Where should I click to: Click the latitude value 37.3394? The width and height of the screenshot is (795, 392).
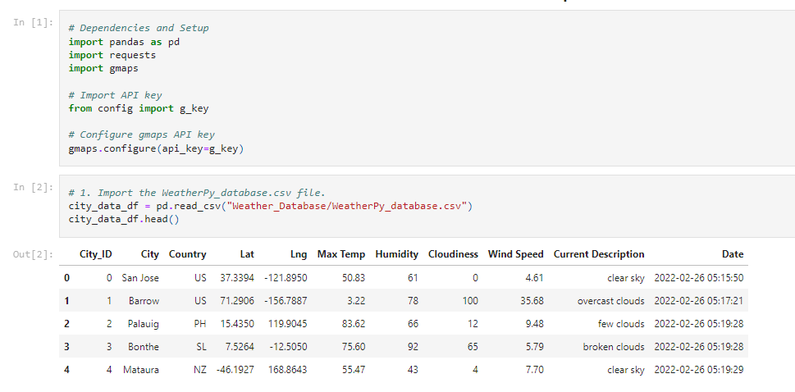coord(237,278)
